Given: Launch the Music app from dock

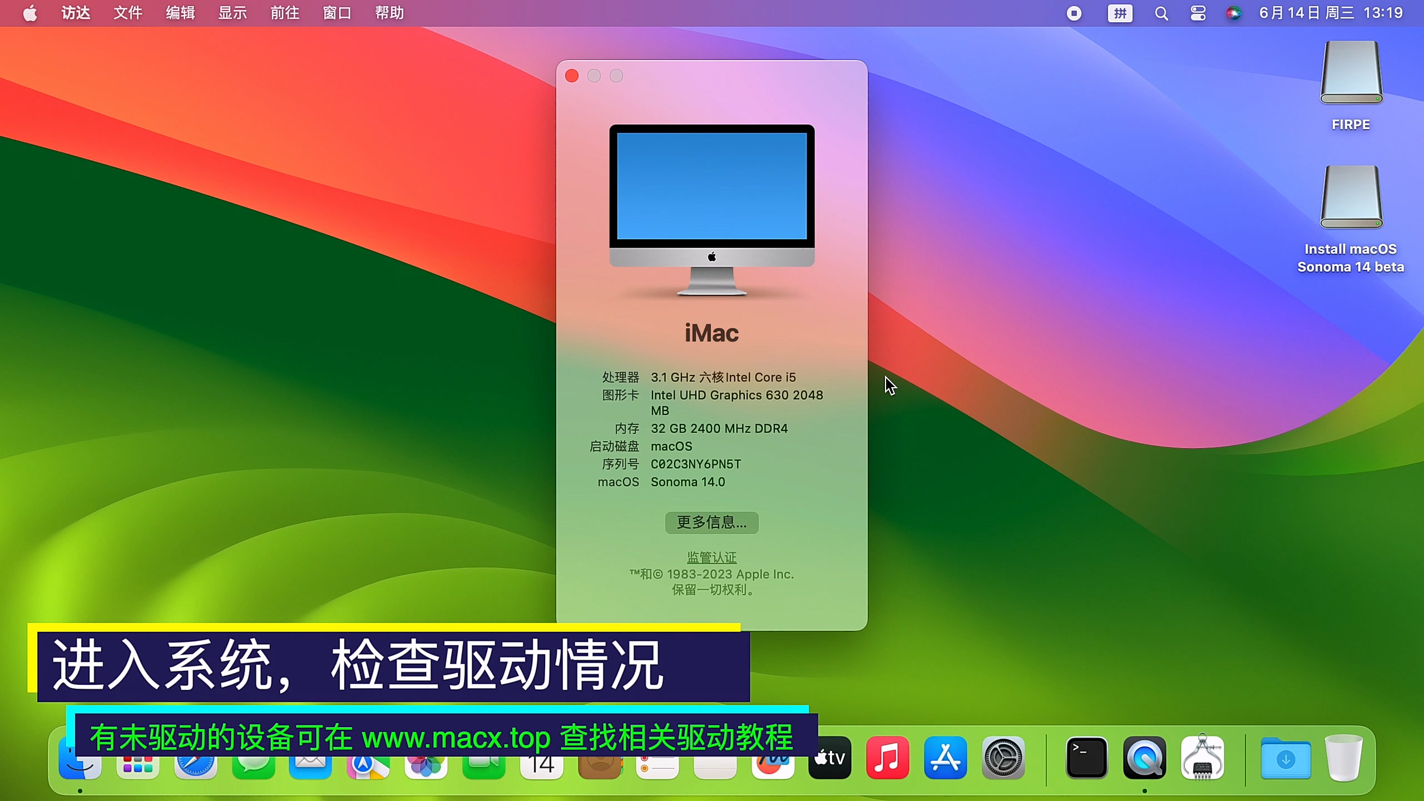Looking at the screenshot, I should [x=887, y=758].
